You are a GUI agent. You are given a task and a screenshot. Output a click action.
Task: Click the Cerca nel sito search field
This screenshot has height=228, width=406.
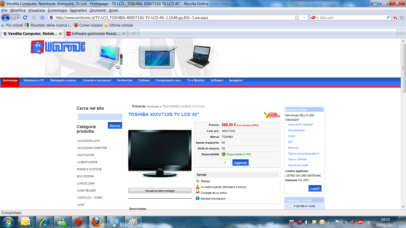(100, 117)
